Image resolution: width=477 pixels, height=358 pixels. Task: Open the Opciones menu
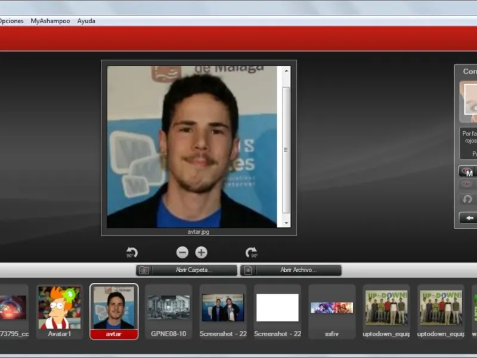click(11, 21)
